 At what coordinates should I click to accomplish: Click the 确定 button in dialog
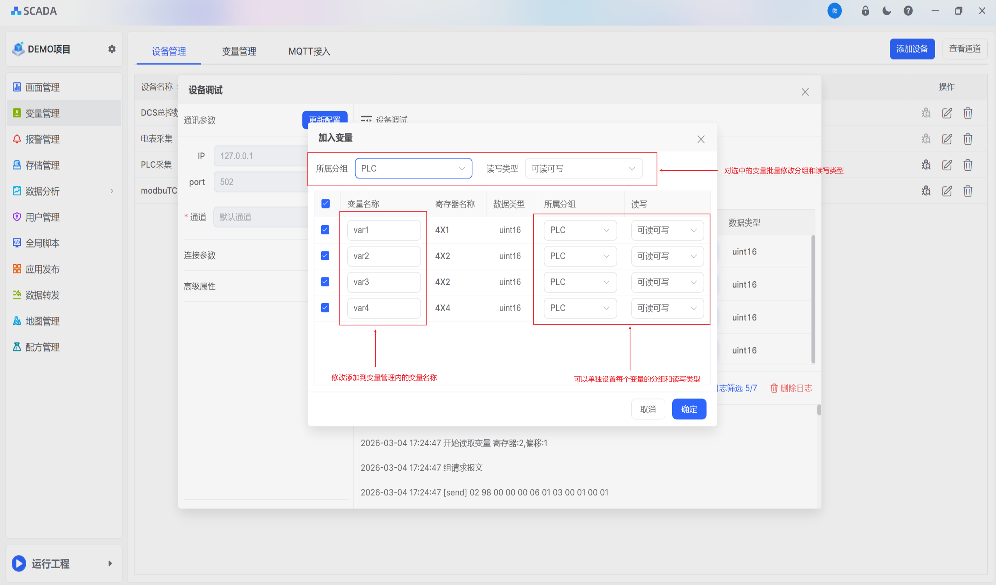(689, 409)
